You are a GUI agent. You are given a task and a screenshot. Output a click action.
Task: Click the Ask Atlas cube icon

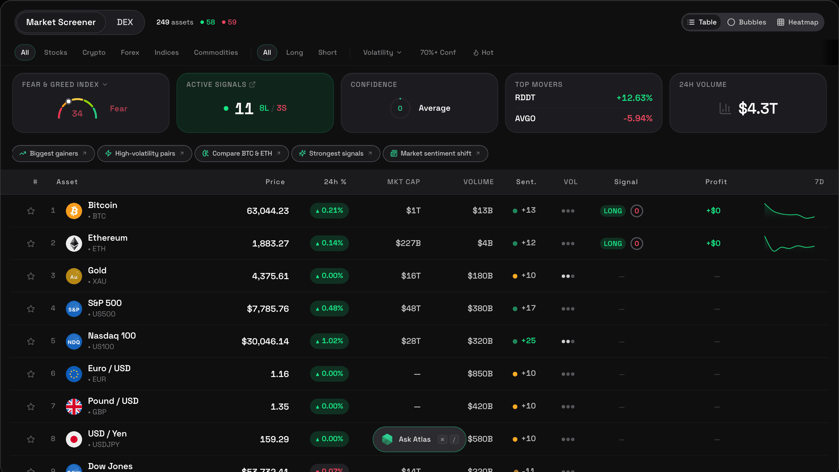(x=387, y=439)
